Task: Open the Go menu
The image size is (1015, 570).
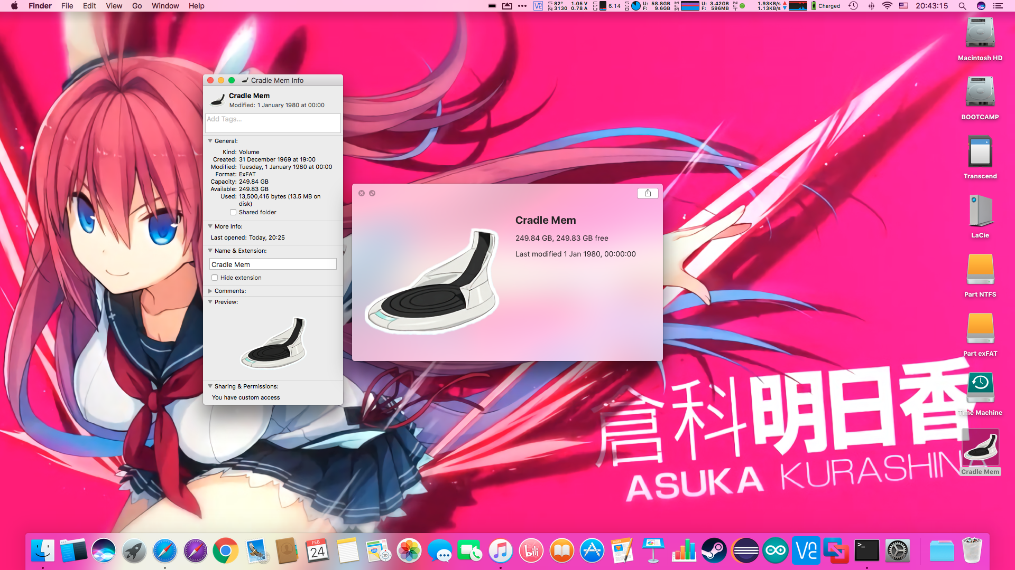Action: (x=137, y=6)
